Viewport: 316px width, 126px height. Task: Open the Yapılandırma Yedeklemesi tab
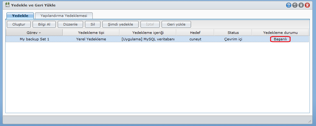click(x=64, y=15)
